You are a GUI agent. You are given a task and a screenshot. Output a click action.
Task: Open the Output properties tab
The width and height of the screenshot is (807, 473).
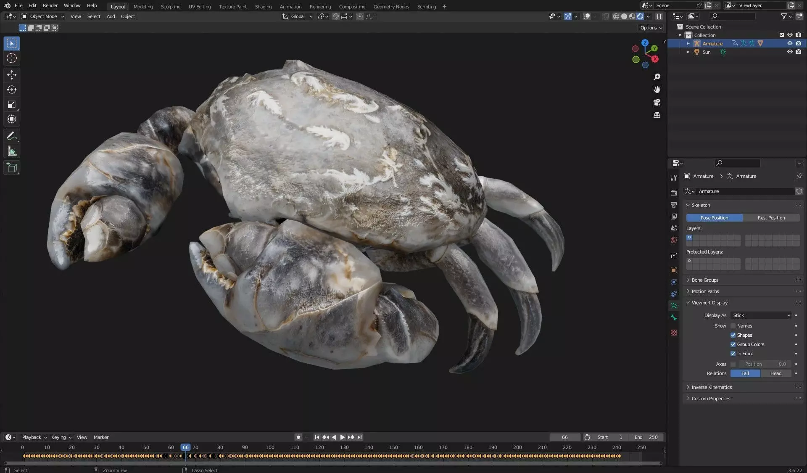(x=674, y=204)
